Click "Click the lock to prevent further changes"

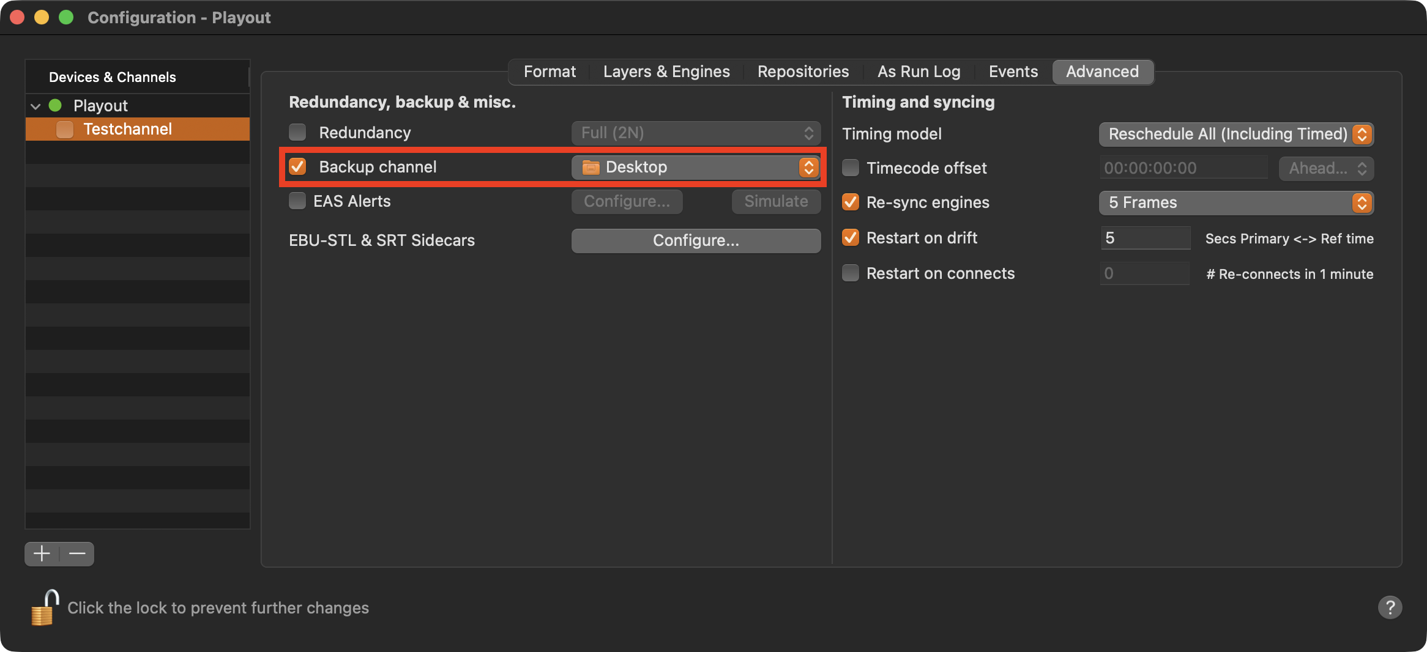point(218,608)
